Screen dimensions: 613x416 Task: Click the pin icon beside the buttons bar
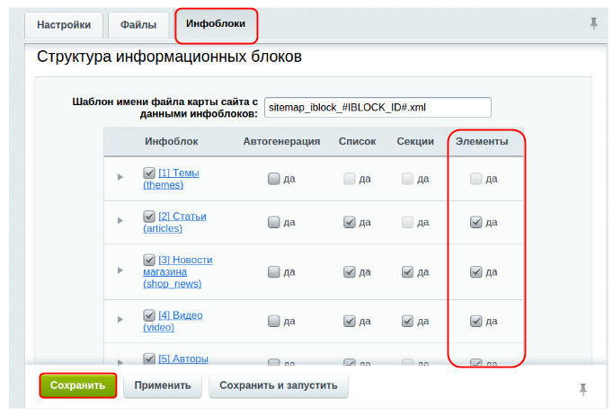(583, 388)
